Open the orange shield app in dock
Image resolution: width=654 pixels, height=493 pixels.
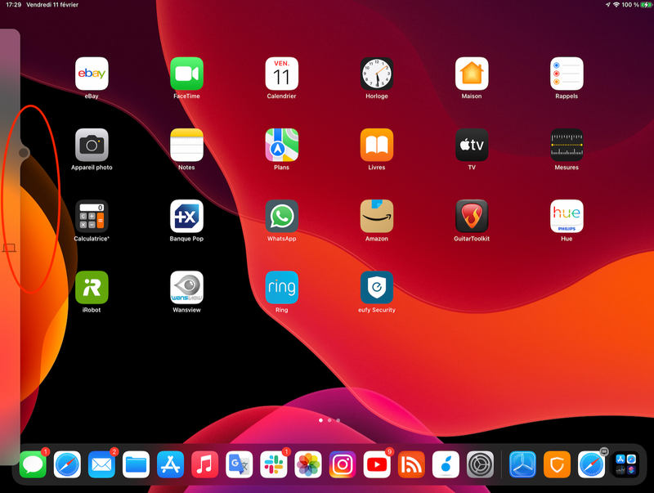click(x=557, y=464)
